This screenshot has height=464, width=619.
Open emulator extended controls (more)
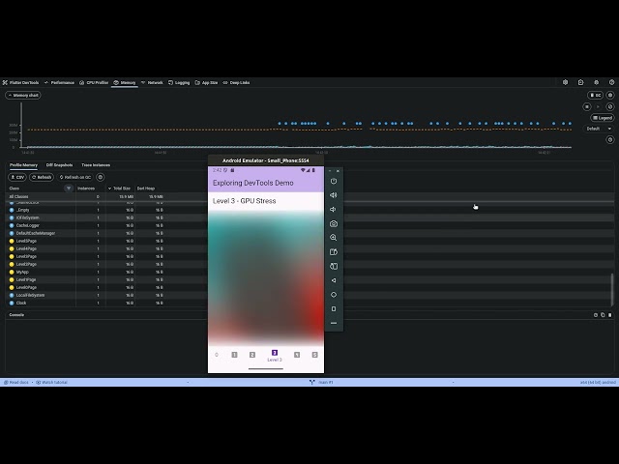334,323
